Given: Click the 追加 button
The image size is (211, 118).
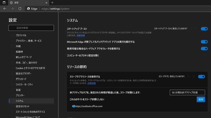Looking at the screenshot, I should point(201,99).
